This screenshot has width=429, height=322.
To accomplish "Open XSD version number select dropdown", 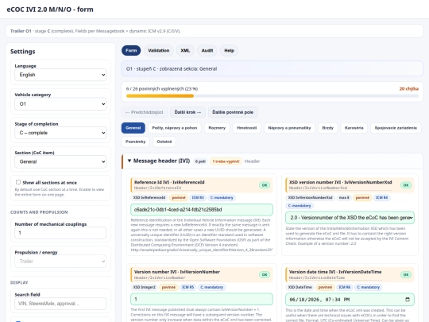I will pyautogui.click(x=350, y=218).
